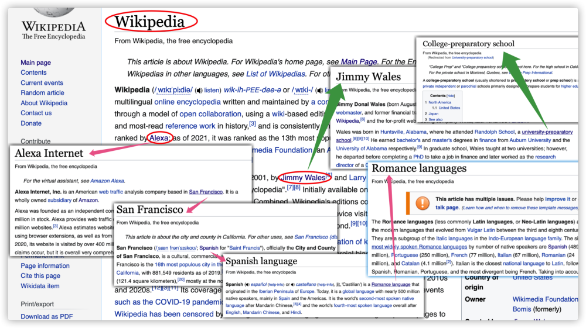Click the parochial link
586x328 pixels.
pos(468,87)
